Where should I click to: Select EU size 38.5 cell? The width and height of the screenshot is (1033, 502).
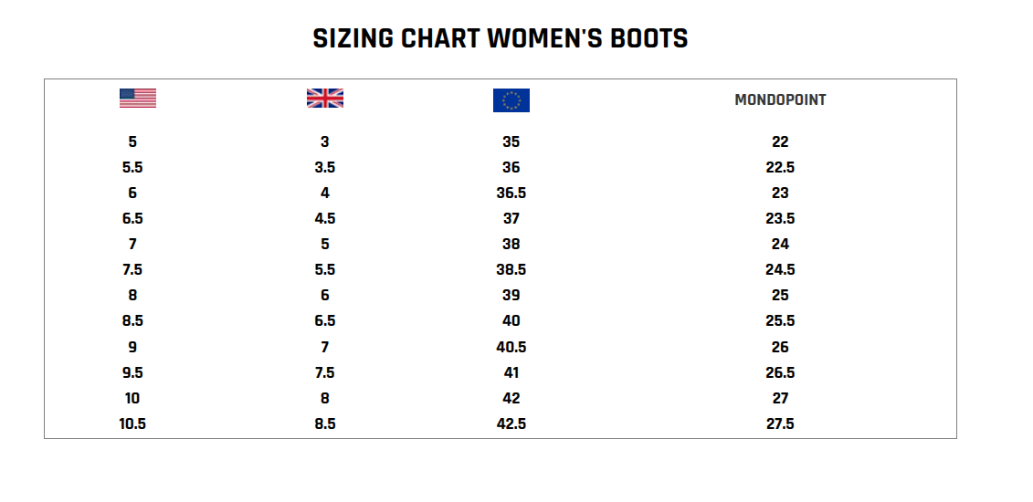click(x=511, y=269)
